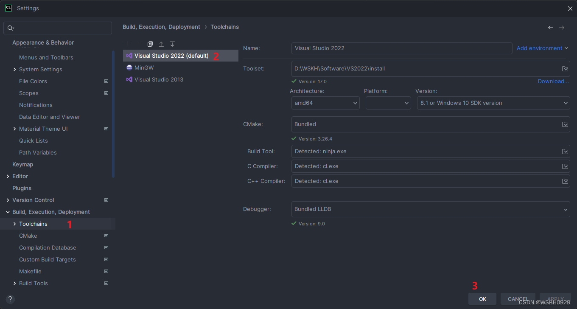Navigate back with left arrow
Viewport: 577px width, 309px height.
pos(551,28)
